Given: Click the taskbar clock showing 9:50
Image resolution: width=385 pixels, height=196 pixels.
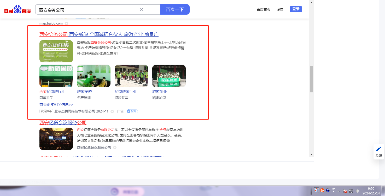Looking at the screenshot, I should pos(371,191).
